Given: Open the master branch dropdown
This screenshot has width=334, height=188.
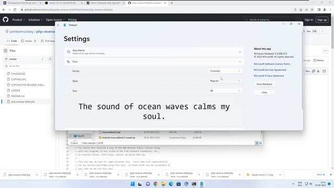Looking at the screenshot, I should point(25,59).
